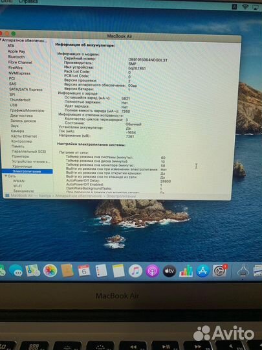The width and height of the screenshot is (262, 350).
Task: Open Messages from the Dock
Action: 16,271
